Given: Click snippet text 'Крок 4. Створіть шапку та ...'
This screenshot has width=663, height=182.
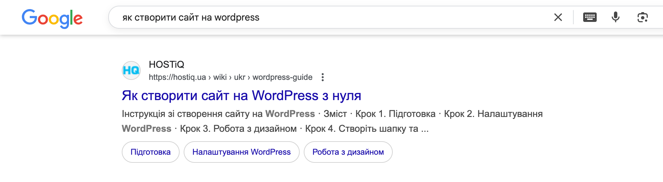Looking at the screenshot, I should click(367, 129).
